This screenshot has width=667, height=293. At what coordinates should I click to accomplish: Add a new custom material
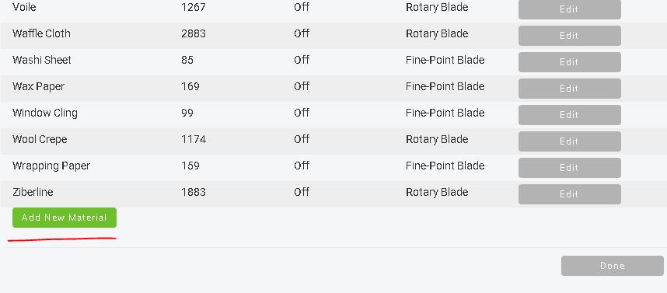[x=65, y=218]
